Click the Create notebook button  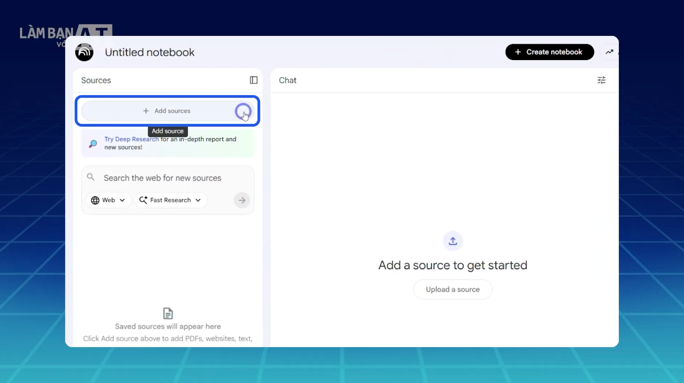coord(549,52)
